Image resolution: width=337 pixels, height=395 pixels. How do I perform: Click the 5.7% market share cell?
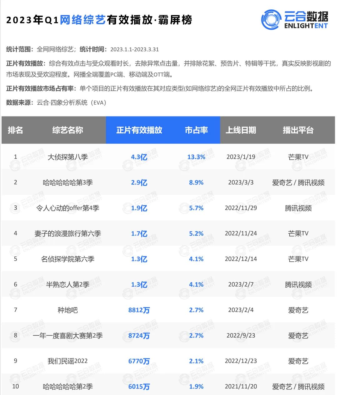pyautogui.click(x=196, y=208)
